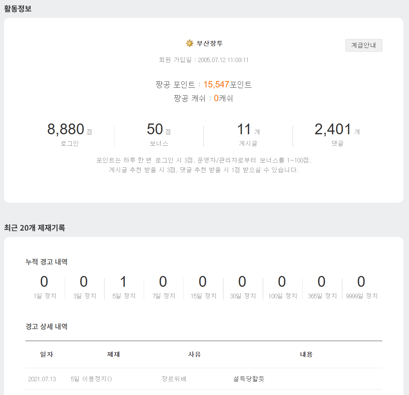The height and width of the screenshot is (395, 409).
Task: Click the gold badge icon beside 부산창투
Action: coord(189,44)
